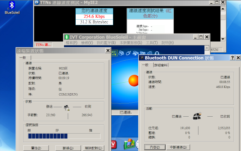Viewport: 241px width, 151px height.
Task: Open the 檢視(V) menu in BlueSoleil
Action: (87, 43)
